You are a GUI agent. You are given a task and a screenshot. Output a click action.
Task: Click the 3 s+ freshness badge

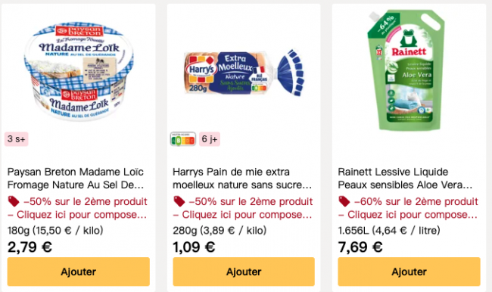[17, 139]
